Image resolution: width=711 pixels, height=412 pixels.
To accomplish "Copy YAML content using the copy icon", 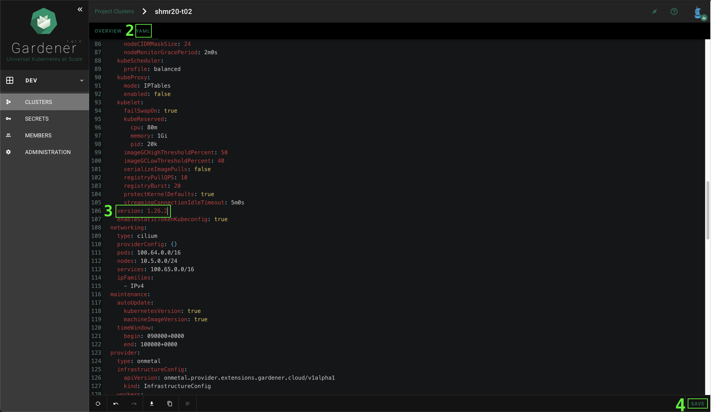I will coord(169,404).
